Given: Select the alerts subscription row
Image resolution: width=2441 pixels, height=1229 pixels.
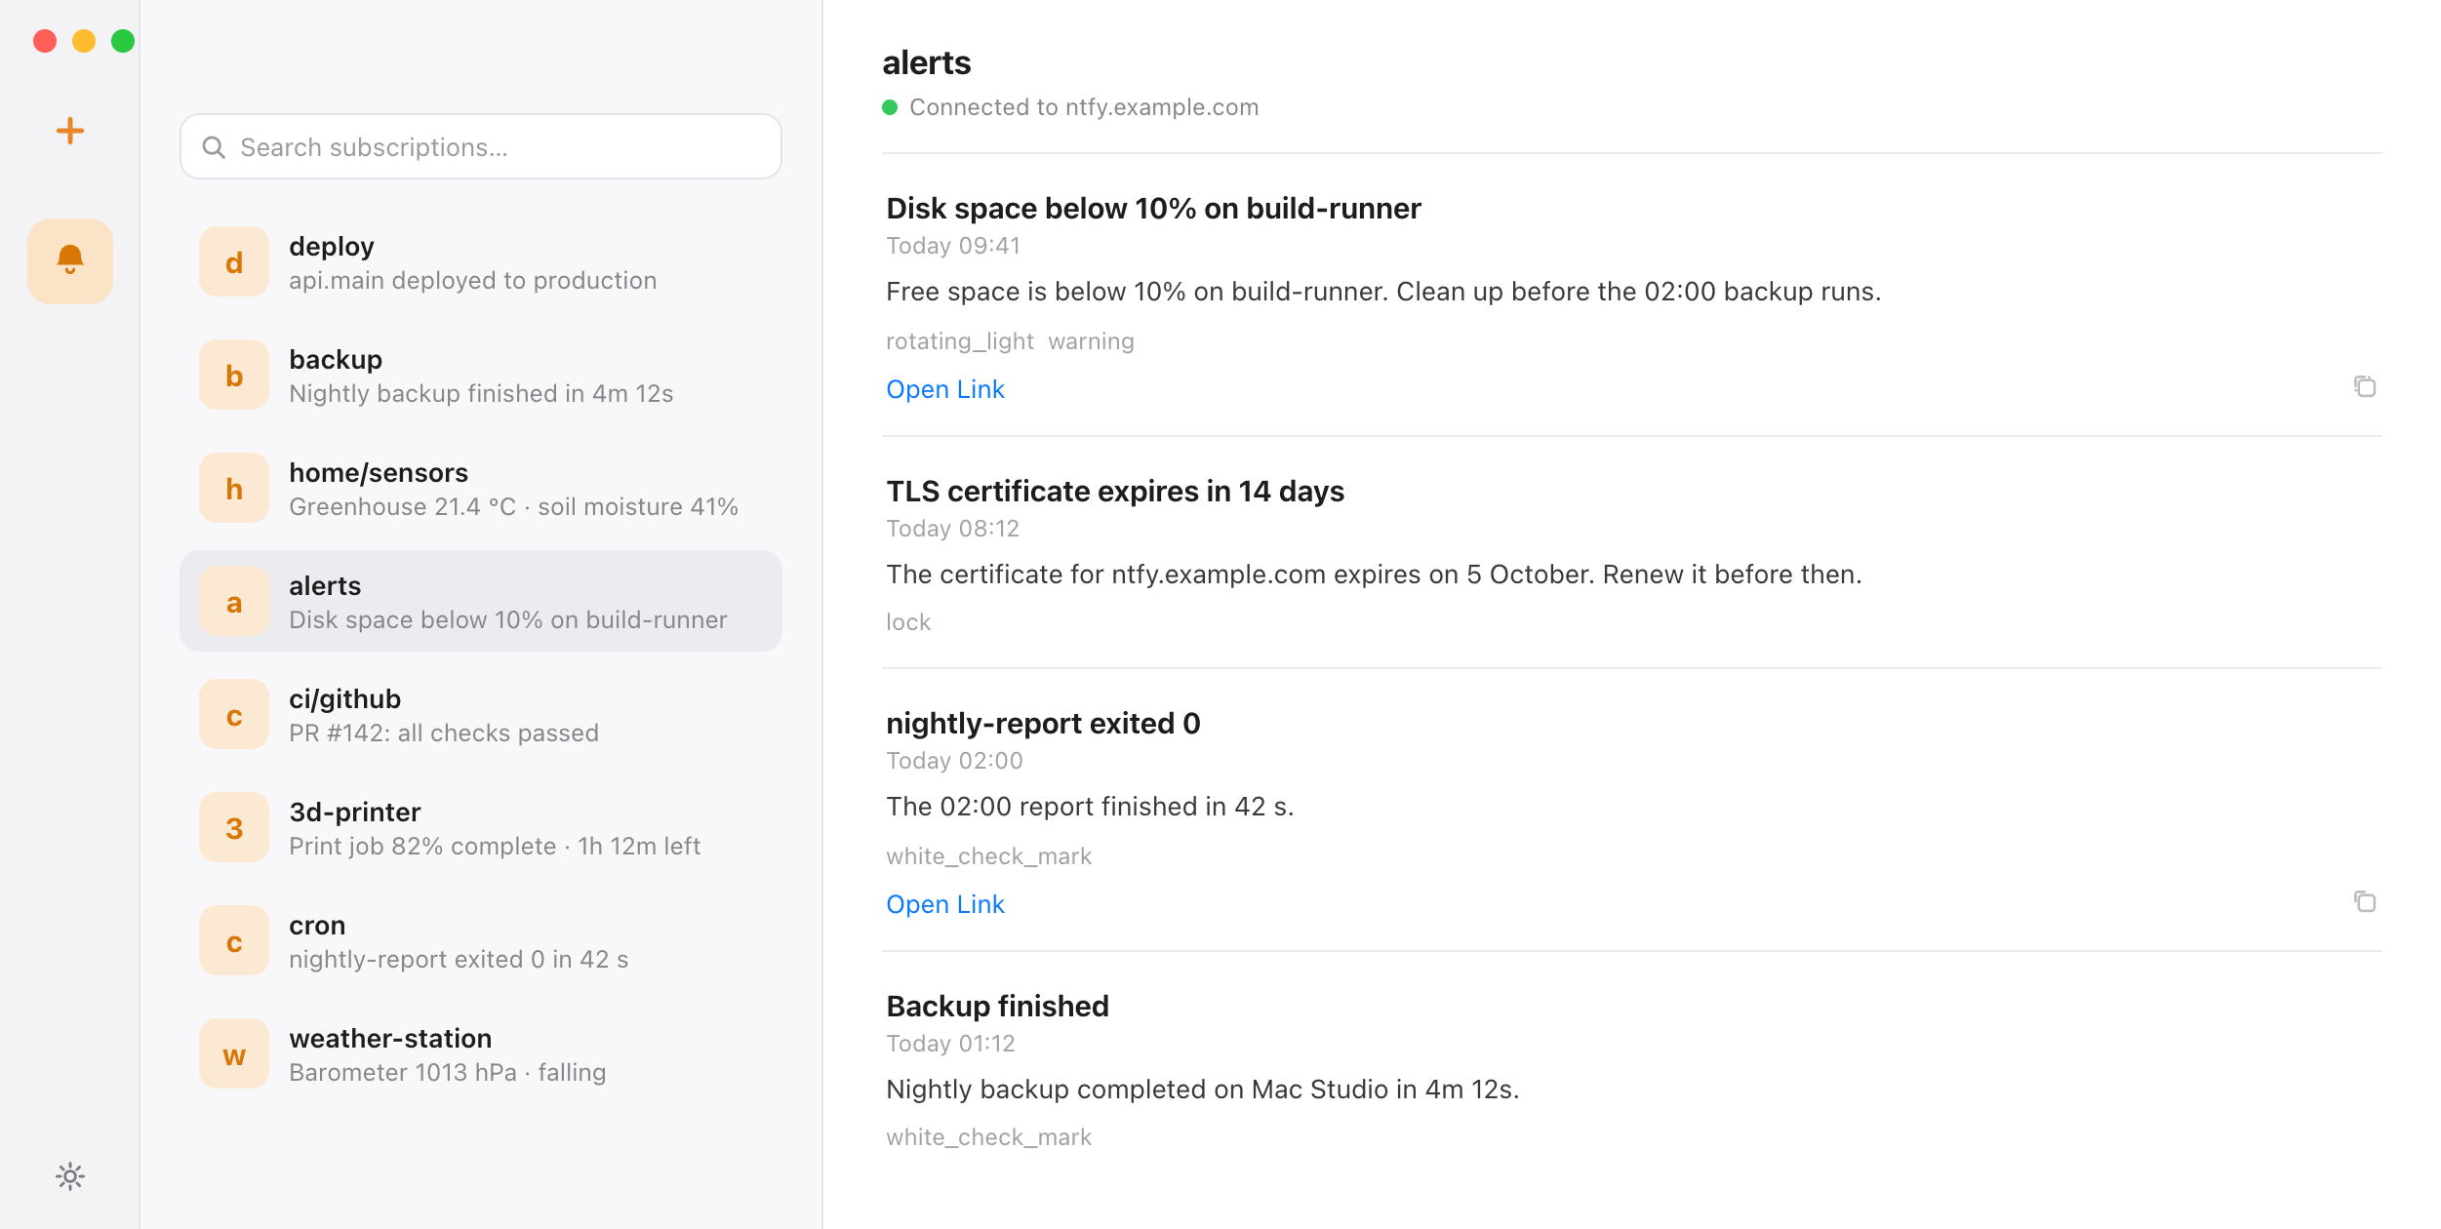Looking at the screenshot, I should pyautogui.click(x=481, y=601).
